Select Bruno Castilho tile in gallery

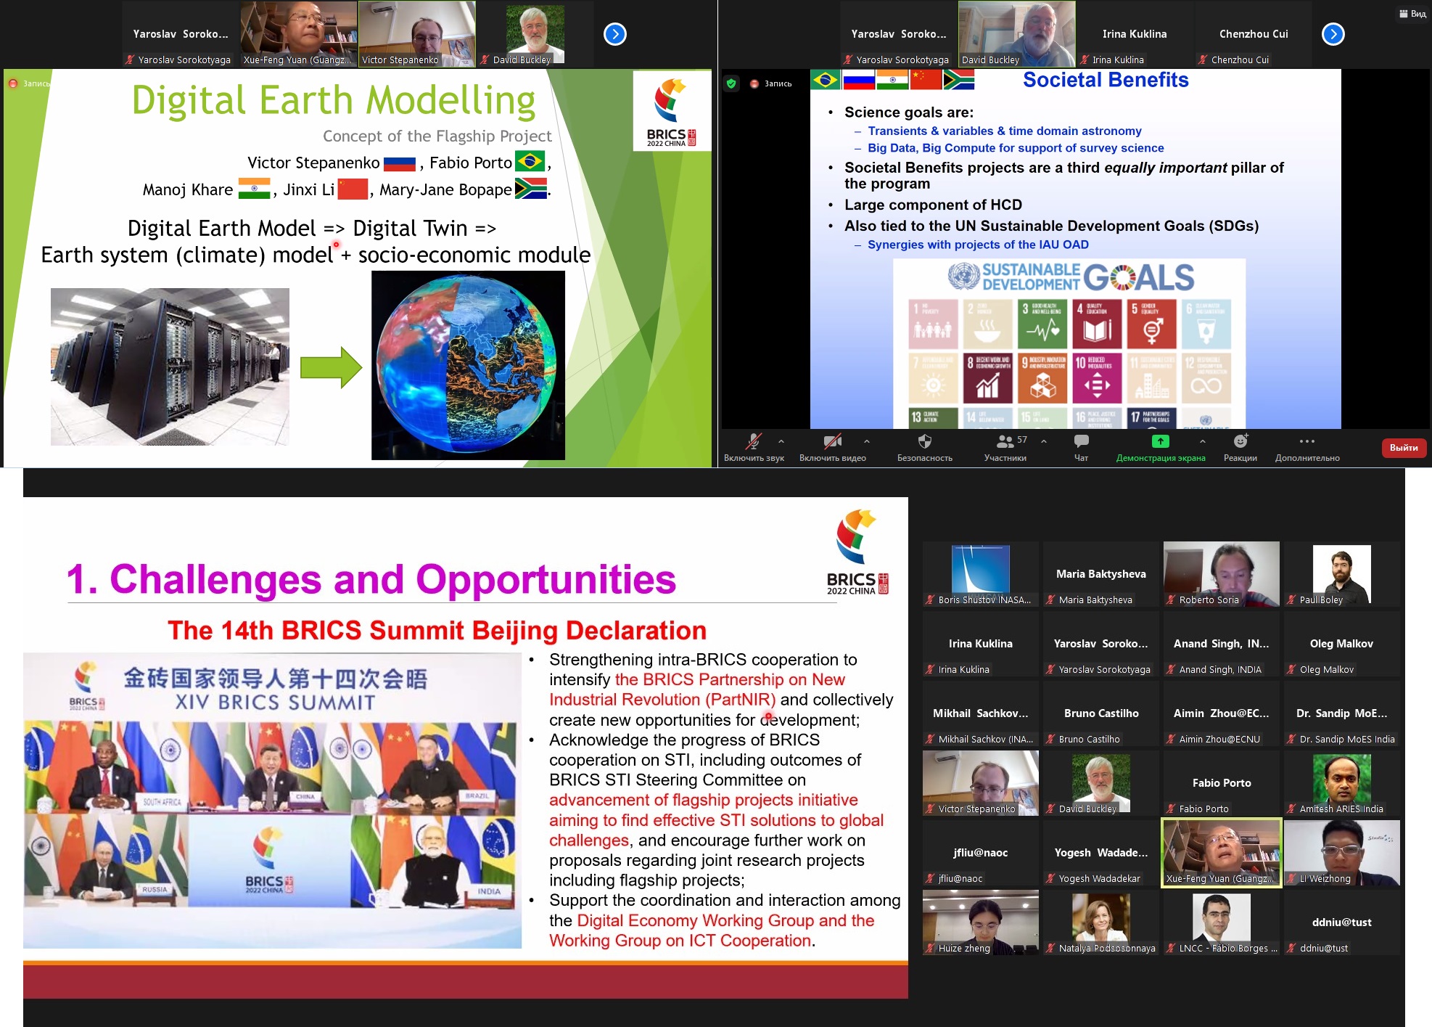(x=1101, y=713)
